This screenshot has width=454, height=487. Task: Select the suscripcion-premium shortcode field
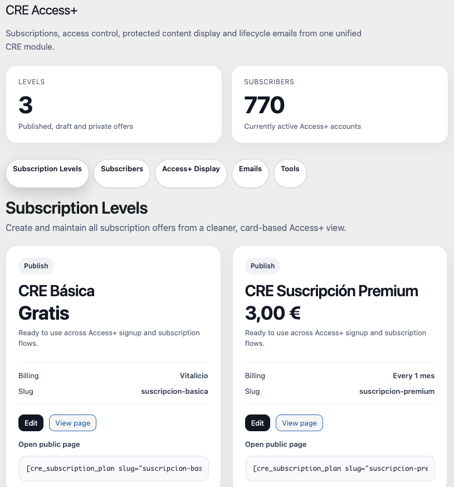pos(340,469)
